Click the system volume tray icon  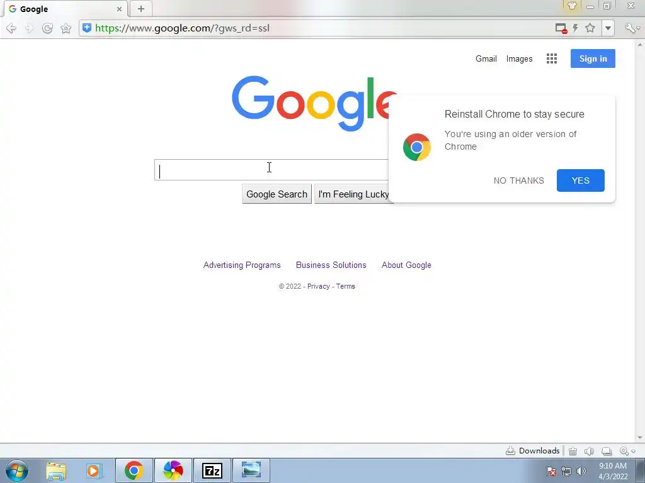click(x=581, y=471)
